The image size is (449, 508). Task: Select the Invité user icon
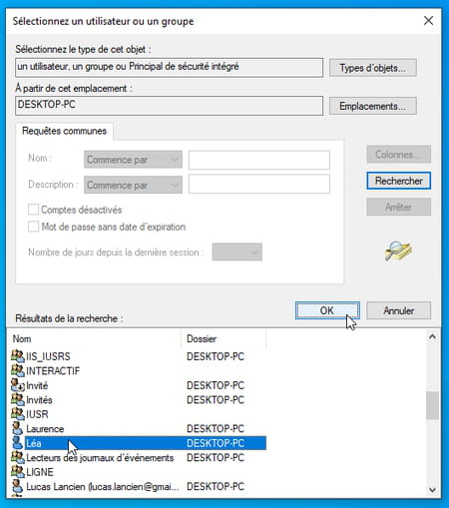(x=18, y=385)
